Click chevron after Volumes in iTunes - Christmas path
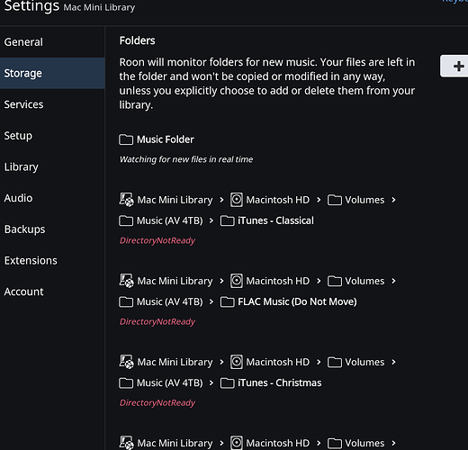The image size is (468, 450). [x=393, y=362]
